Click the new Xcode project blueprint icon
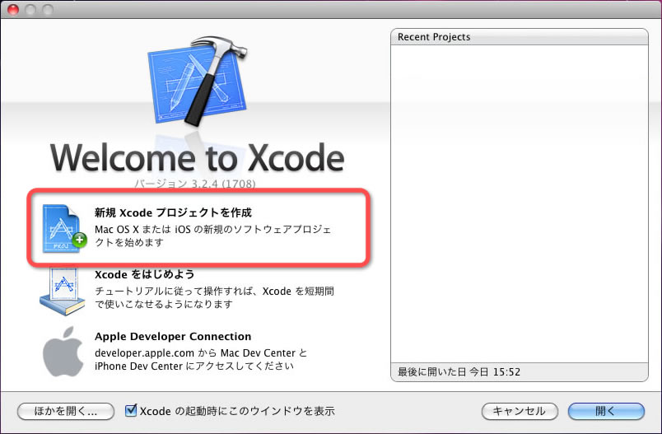The height and width of the screenshot is (434, 662). pos(63,229)
